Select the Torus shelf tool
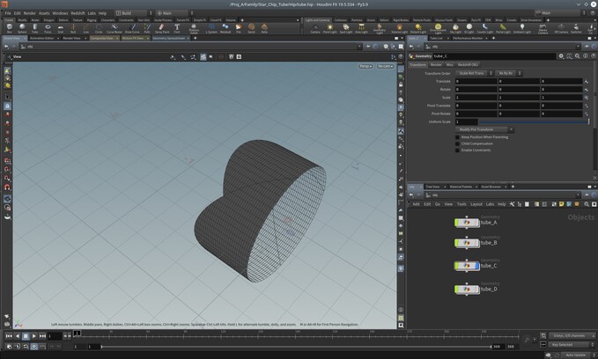 coord(48,28)
